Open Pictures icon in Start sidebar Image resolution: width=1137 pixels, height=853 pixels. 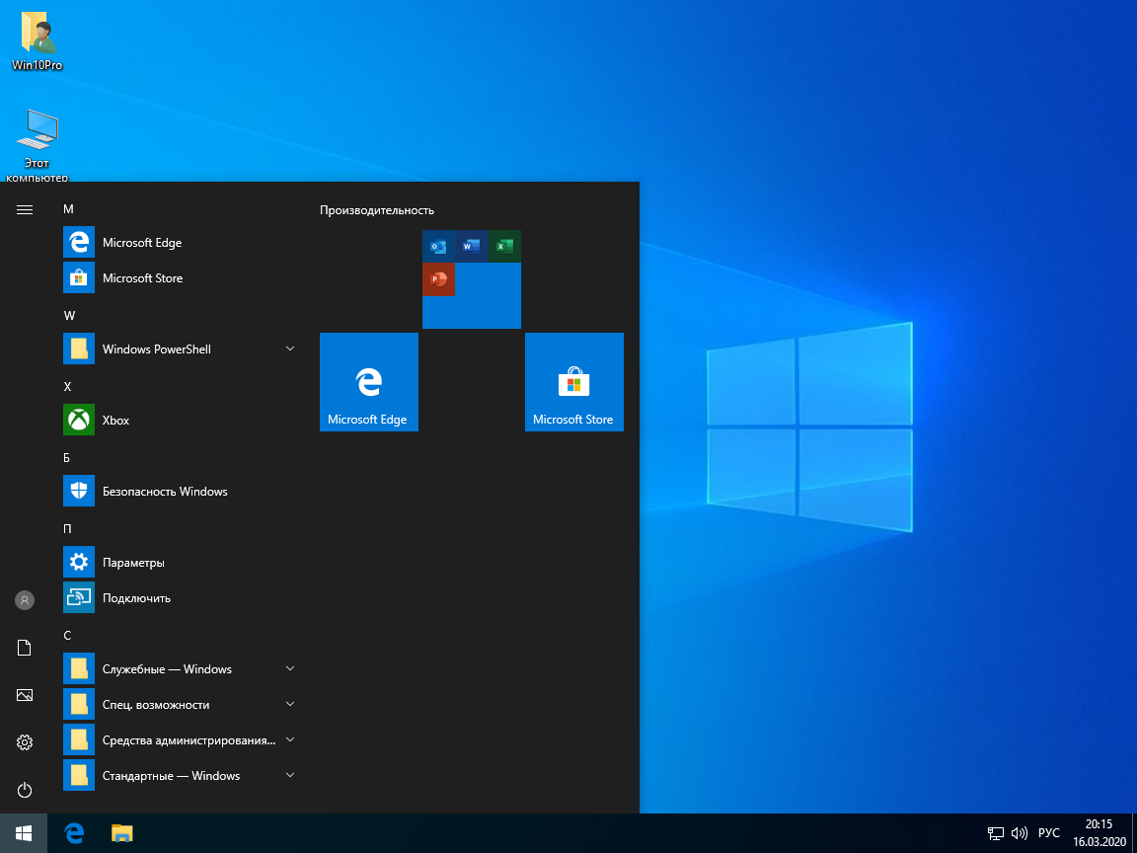25,695
